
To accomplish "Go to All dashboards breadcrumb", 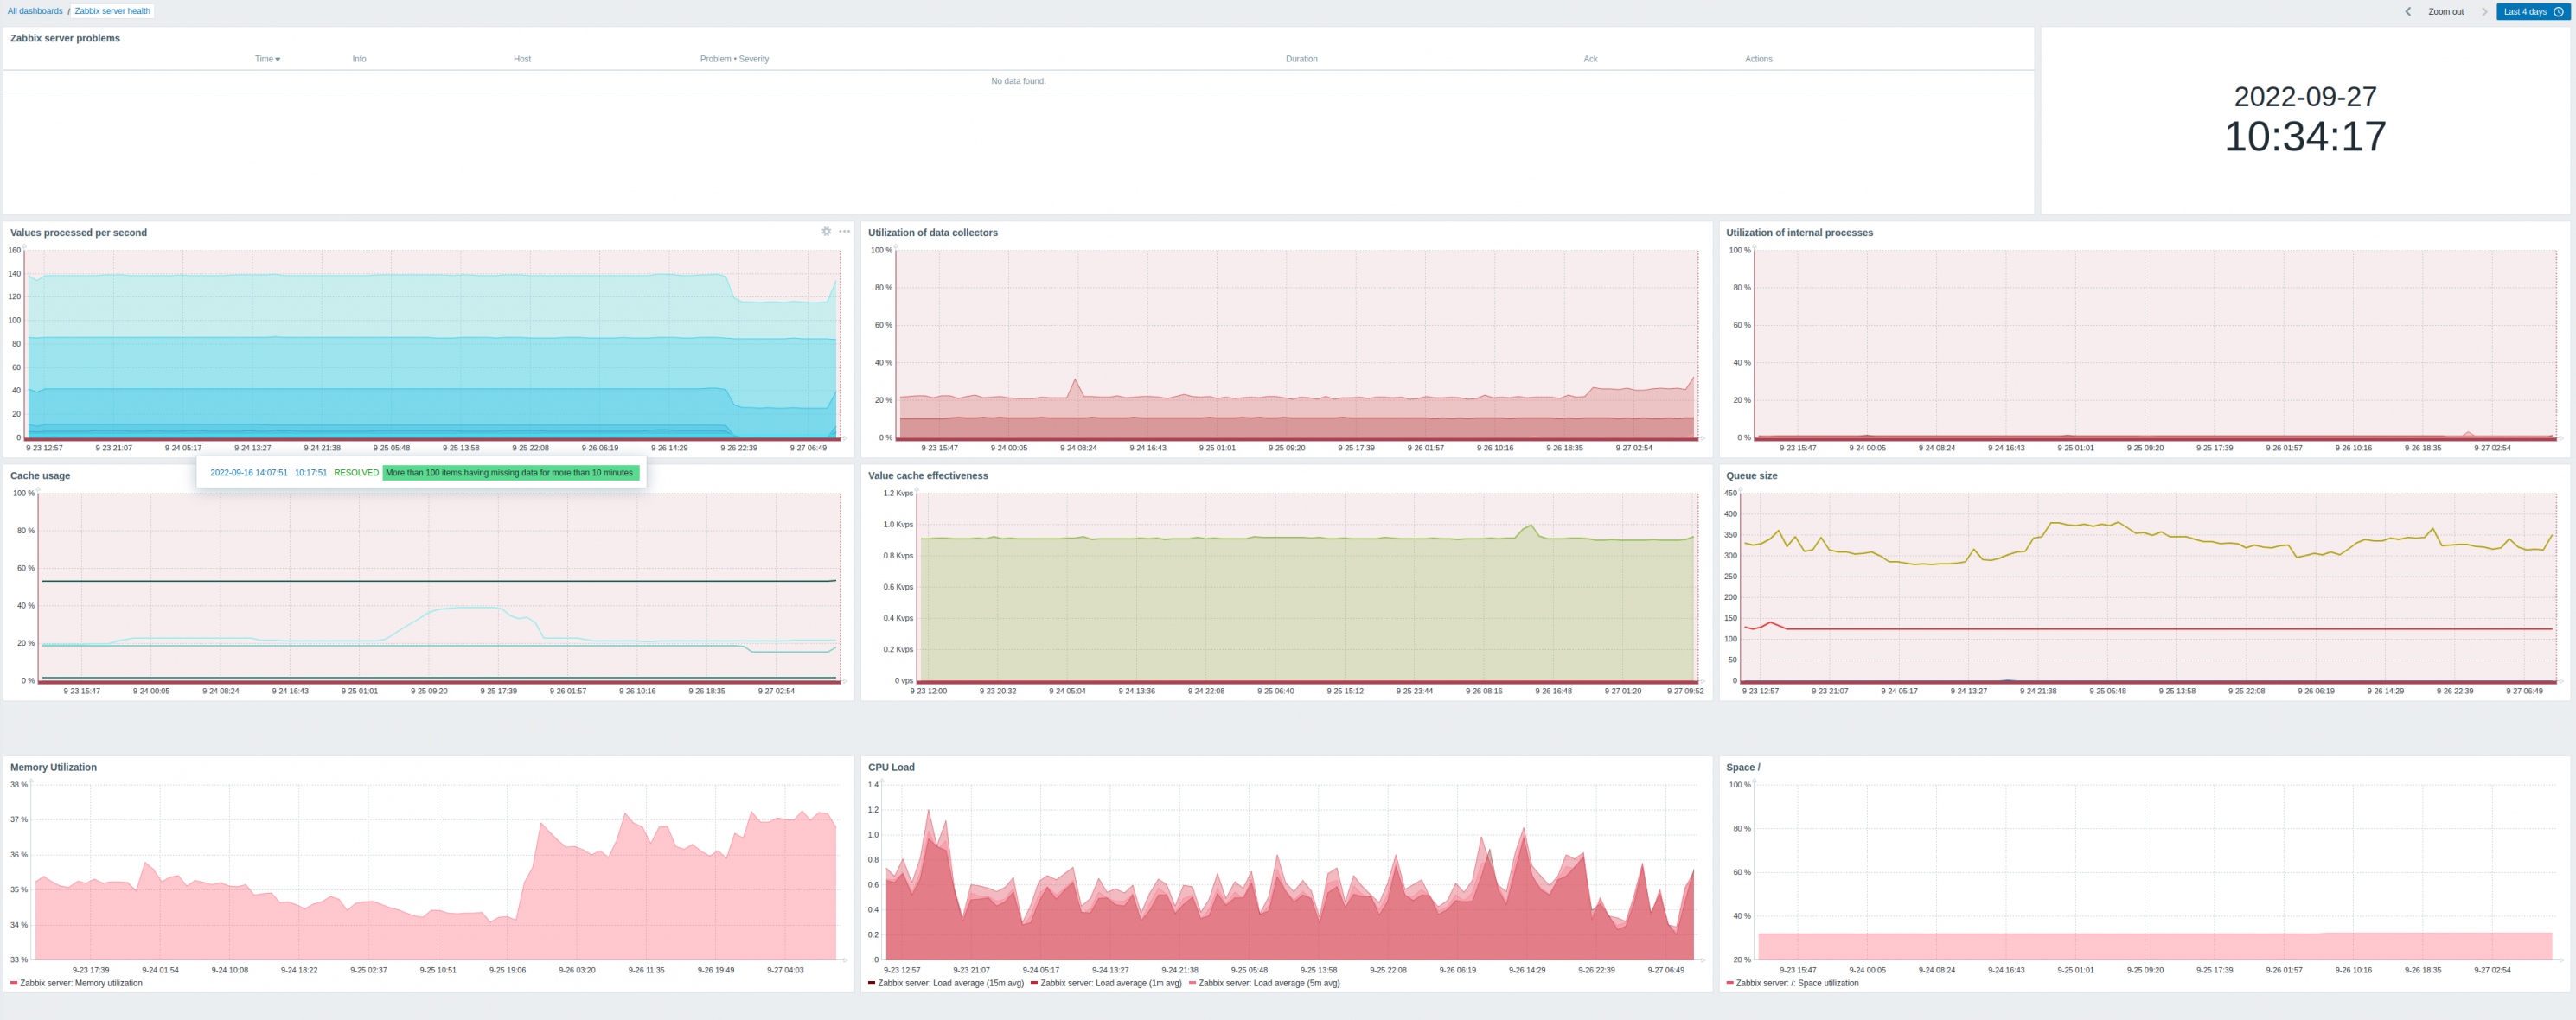I will 35,11.
